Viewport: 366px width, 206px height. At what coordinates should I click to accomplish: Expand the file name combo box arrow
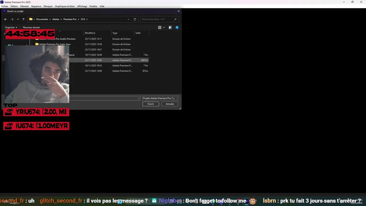(x=138, y=98)
